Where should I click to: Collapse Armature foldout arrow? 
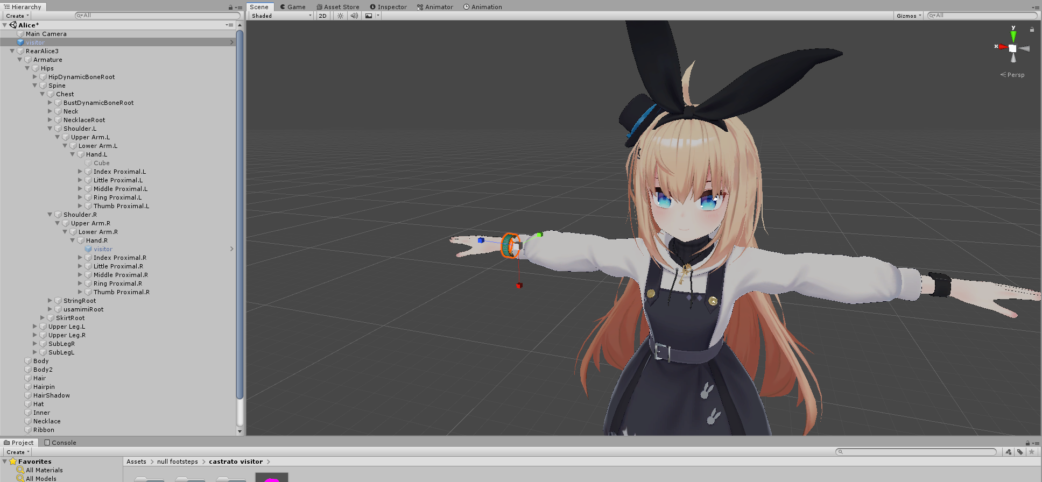[x=20, y=60]
